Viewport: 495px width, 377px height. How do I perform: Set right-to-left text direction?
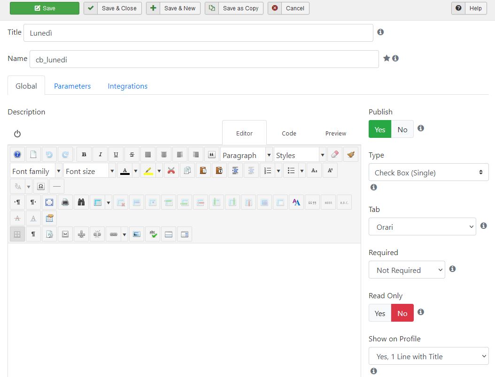pos(33,203)
